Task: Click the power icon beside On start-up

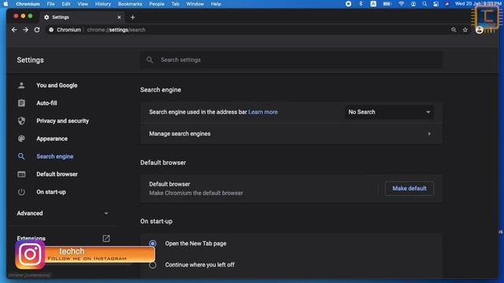Action: (21, 192)
